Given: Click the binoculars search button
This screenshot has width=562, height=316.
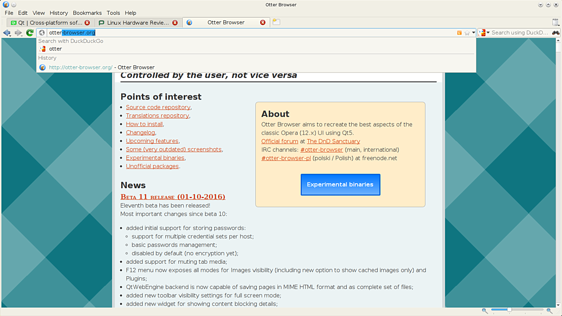Looking at the screenshot, I should click(556, 32).
